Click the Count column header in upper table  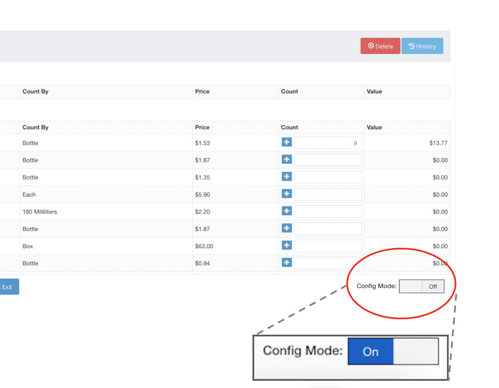click(290, 92)
